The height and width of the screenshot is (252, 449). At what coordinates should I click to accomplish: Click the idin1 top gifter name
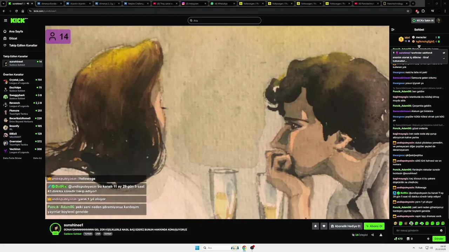407,37
